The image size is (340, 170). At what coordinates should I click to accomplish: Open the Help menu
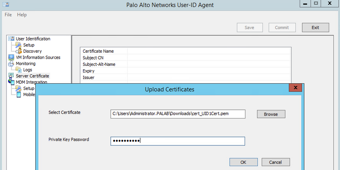click(x=22, y=15)
